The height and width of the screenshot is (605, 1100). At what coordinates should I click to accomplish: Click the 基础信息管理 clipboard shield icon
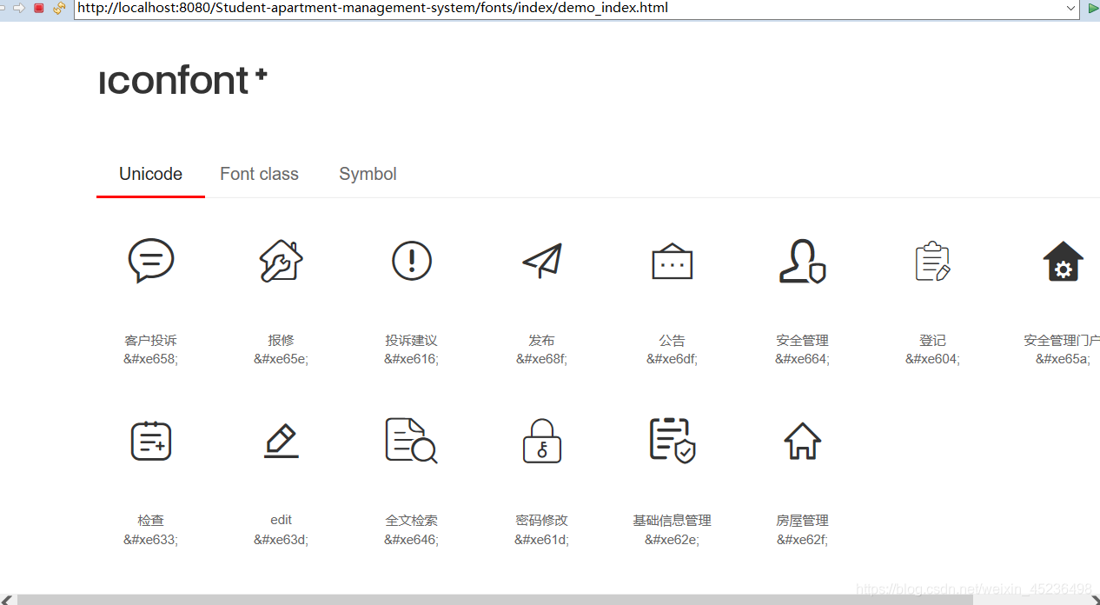[x=673, y=441]
